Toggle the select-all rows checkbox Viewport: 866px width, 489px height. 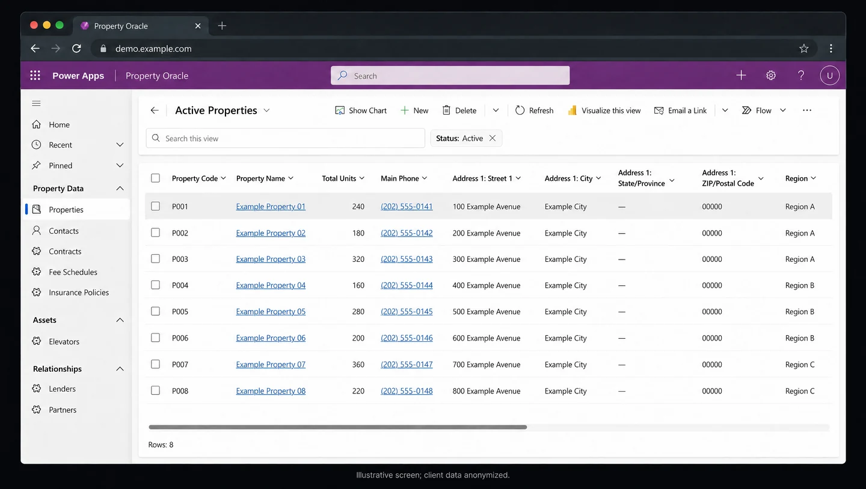tap(155, 178)
